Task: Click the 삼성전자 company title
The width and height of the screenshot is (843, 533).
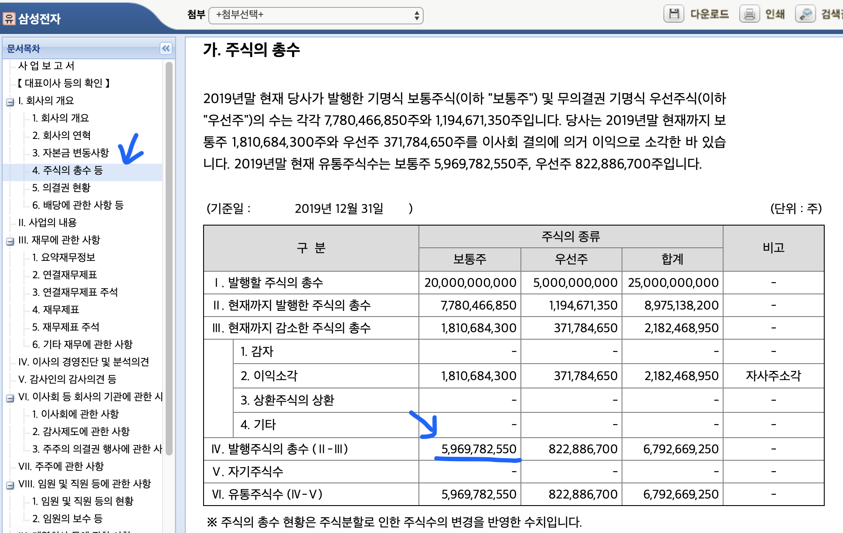Action: (x=39, y=19)
